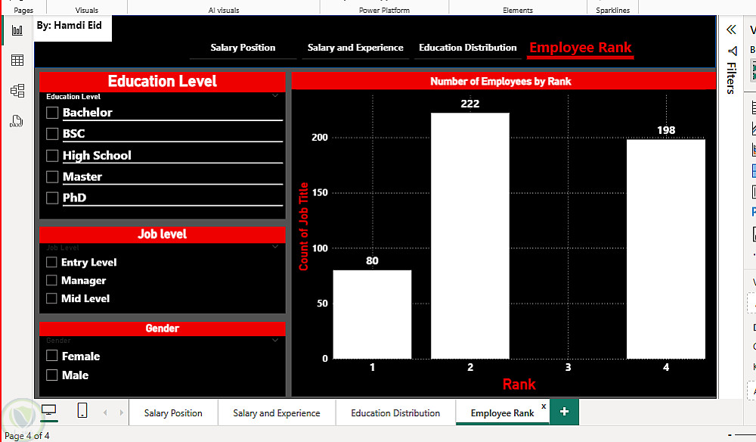Check the Manager job level checkbox

tap(51, 280)
